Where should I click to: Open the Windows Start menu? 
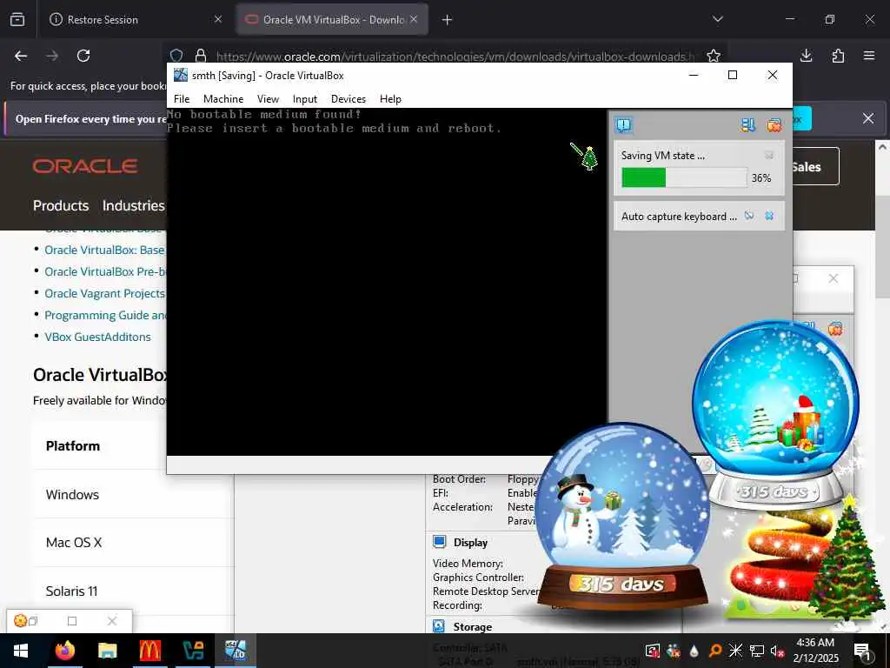[x=21, y=651]
